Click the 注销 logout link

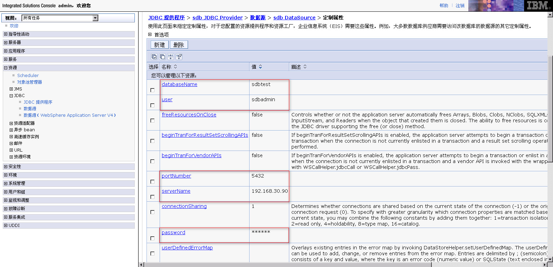[460, 6]
